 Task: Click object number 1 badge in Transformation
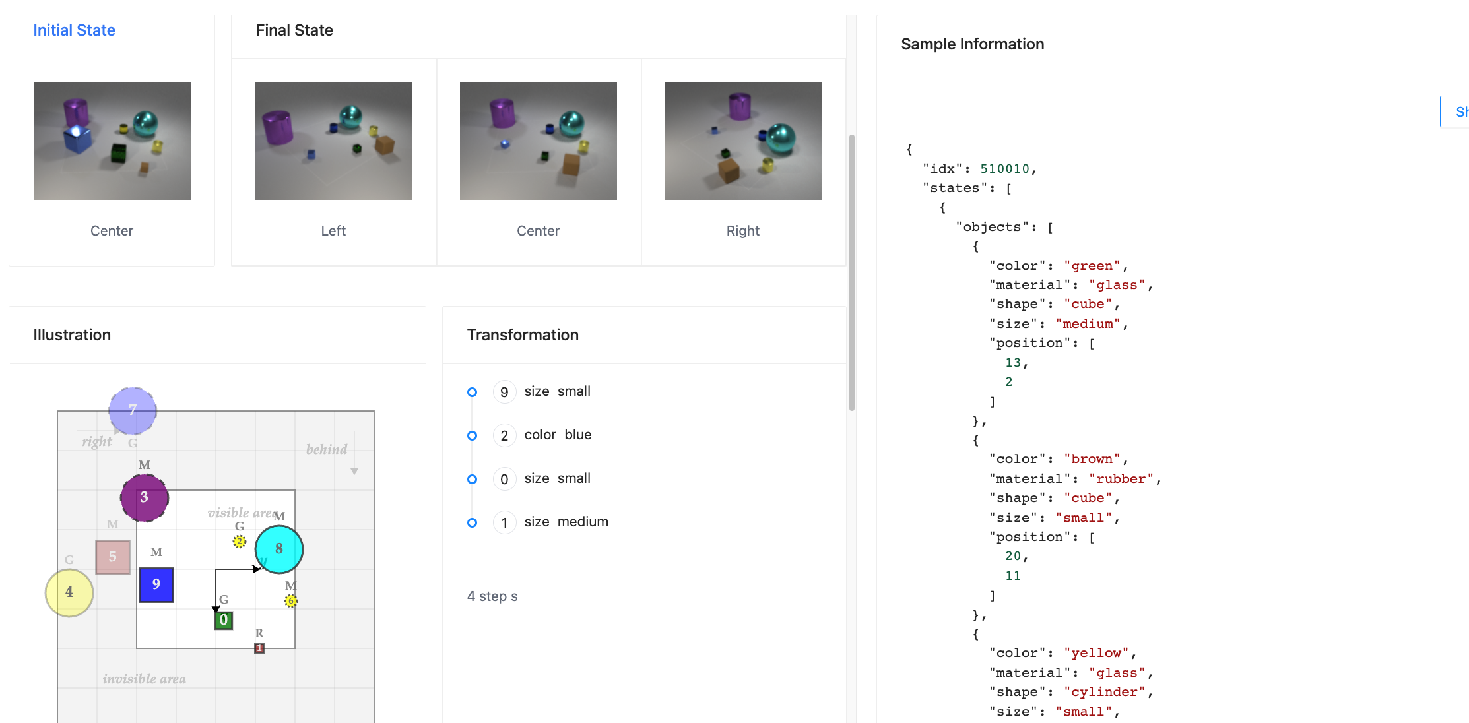click(x=504, y=522)
